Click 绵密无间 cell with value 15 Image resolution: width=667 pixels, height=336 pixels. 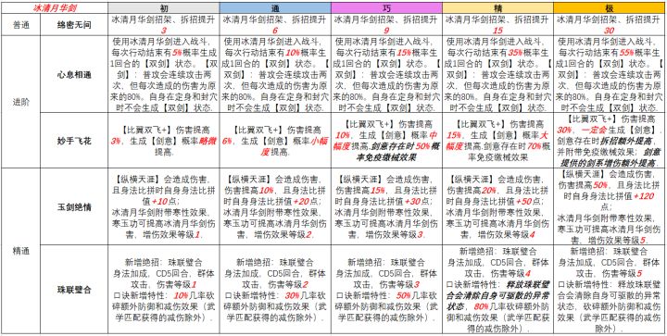tap(497, 25)
